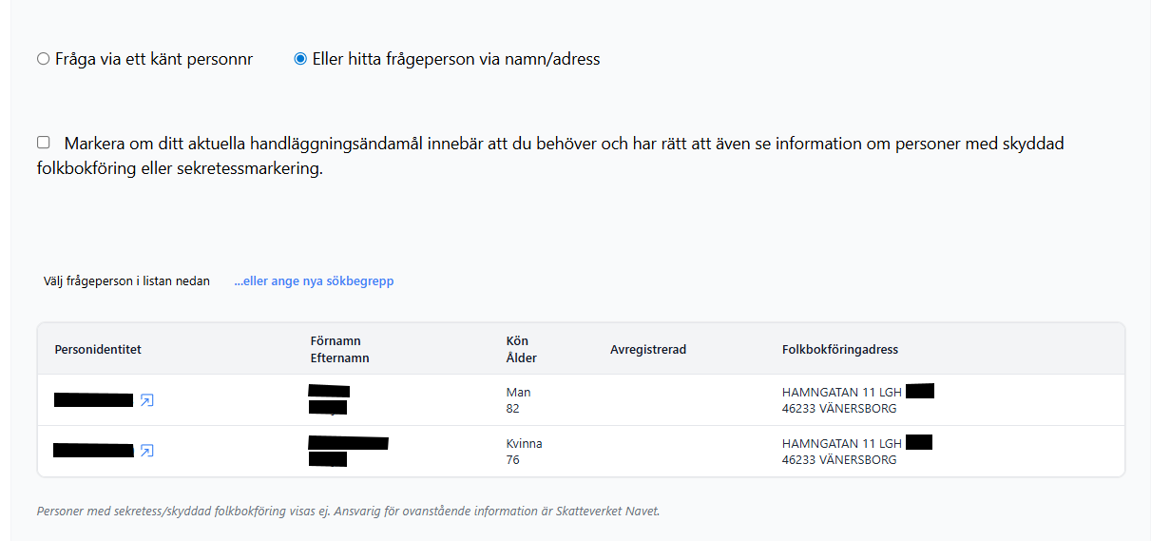Select 'Fråga via ett känt personnr' radio button
The height and width of the screenshot is (541, 1151).
tap(43, 59)
